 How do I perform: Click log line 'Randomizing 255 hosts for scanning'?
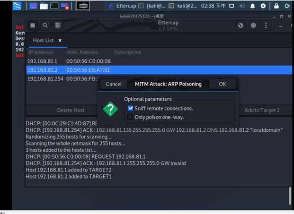pyautogui.click(x=69, y=137)
